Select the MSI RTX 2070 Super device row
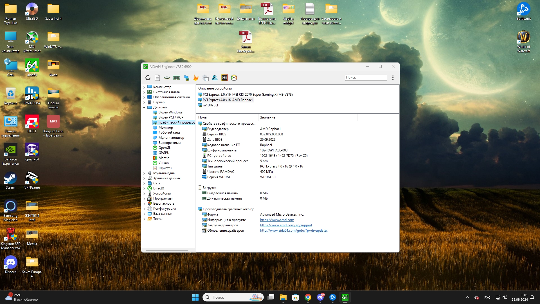540x304 pixels. click(x=247, y=95)
